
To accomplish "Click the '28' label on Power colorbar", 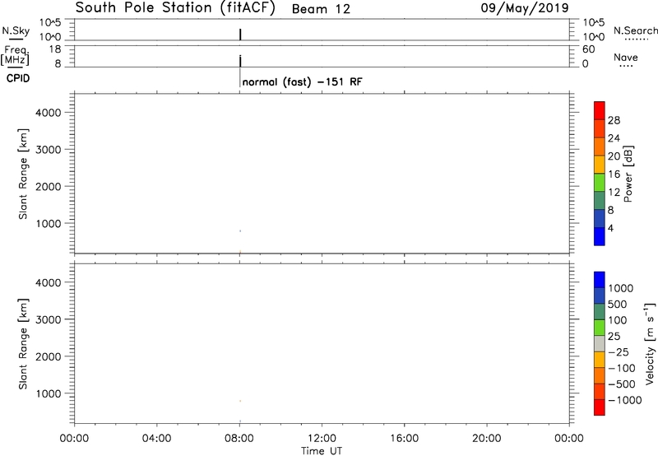I will 614,120.
